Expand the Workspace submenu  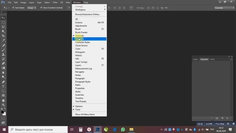pos(89,10)
